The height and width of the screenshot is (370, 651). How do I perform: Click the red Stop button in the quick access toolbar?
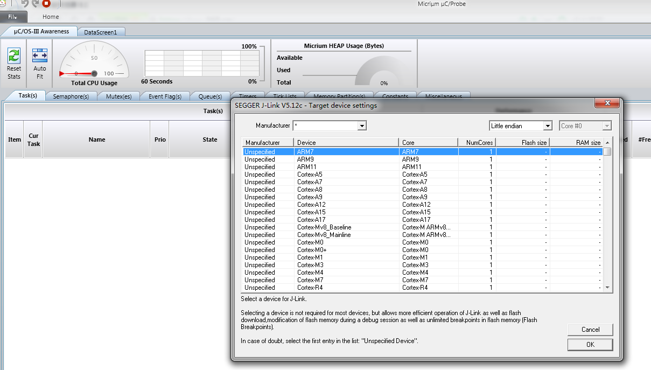tap(46, 4)
